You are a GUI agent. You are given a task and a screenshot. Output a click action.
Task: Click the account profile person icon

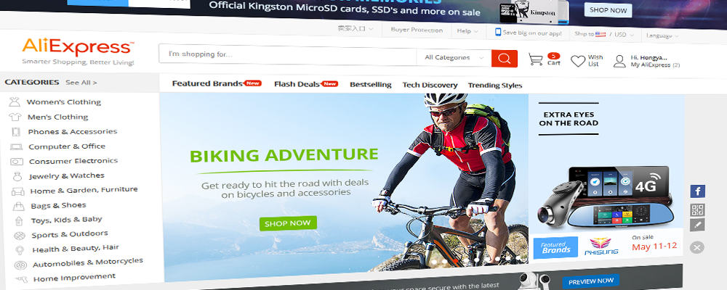[619, 62]
